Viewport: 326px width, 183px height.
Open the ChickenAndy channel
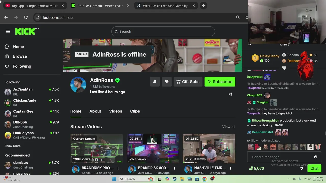pos(32,103)
